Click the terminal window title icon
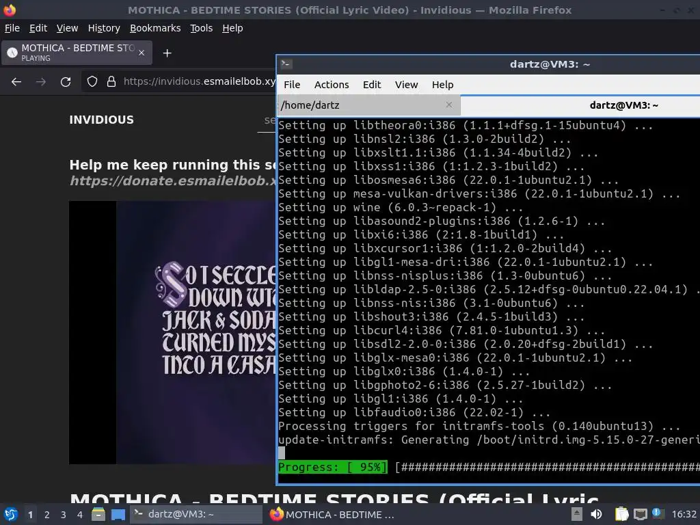700x525 pixels. (x=286, y=64)
